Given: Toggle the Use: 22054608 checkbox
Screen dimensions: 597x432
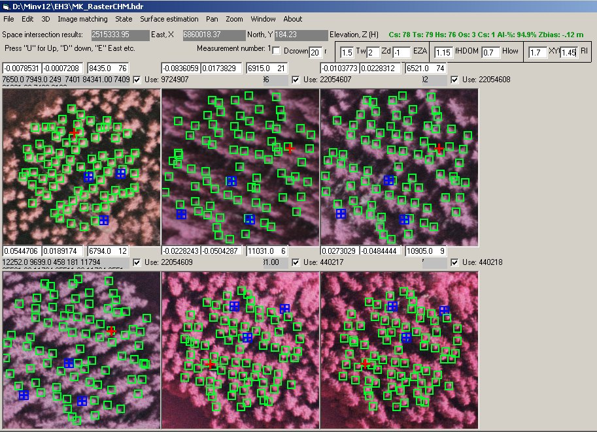Looking at the screenshot, I should tap(455, 80).
